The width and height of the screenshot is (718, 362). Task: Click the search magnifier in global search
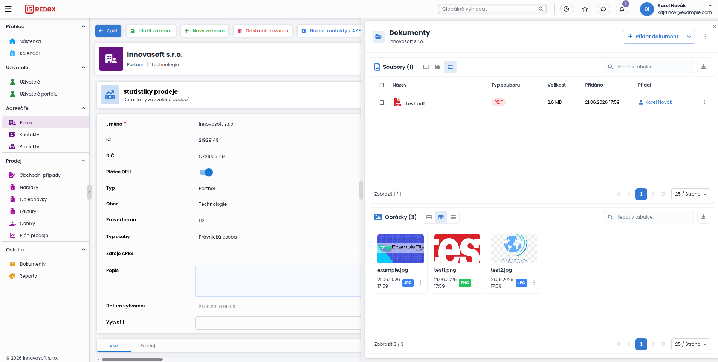tap(541, 9)
